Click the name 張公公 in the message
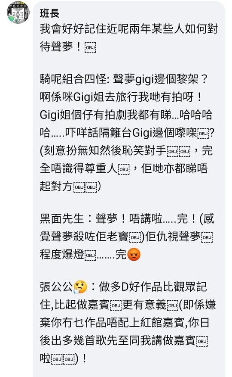Screen dimensions: 232x377 pyautogui.click(x=56, y=287)
